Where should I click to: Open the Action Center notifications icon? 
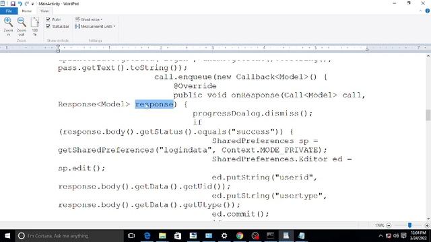pos(403,236)
